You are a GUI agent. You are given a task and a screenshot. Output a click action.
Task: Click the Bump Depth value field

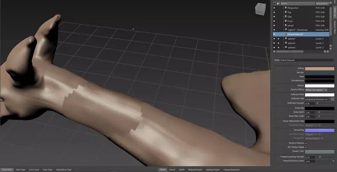pyautogui.click(x=310, y=113)
